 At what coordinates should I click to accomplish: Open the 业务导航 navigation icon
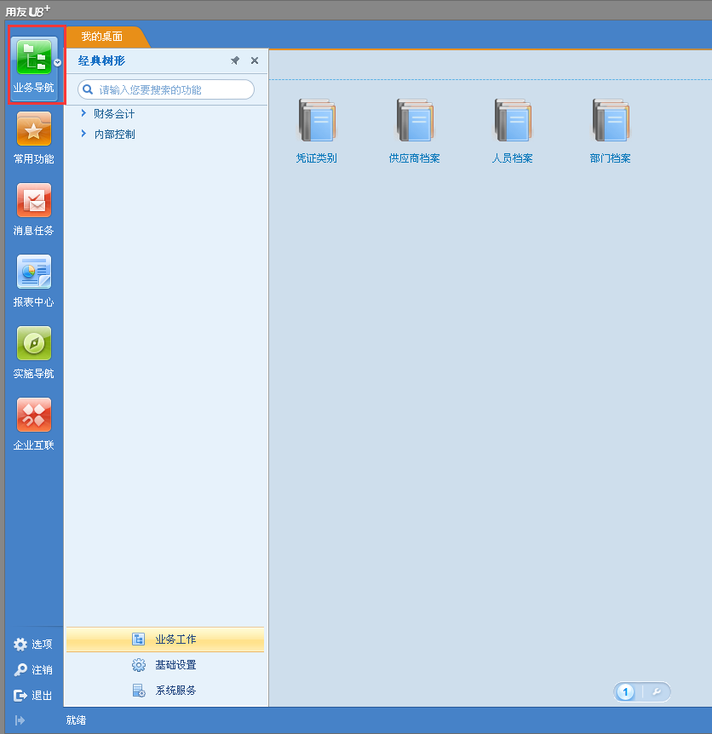33,58
